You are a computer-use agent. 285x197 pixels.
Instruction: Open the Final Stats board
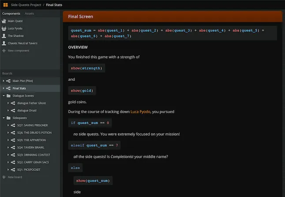point(19,88)
